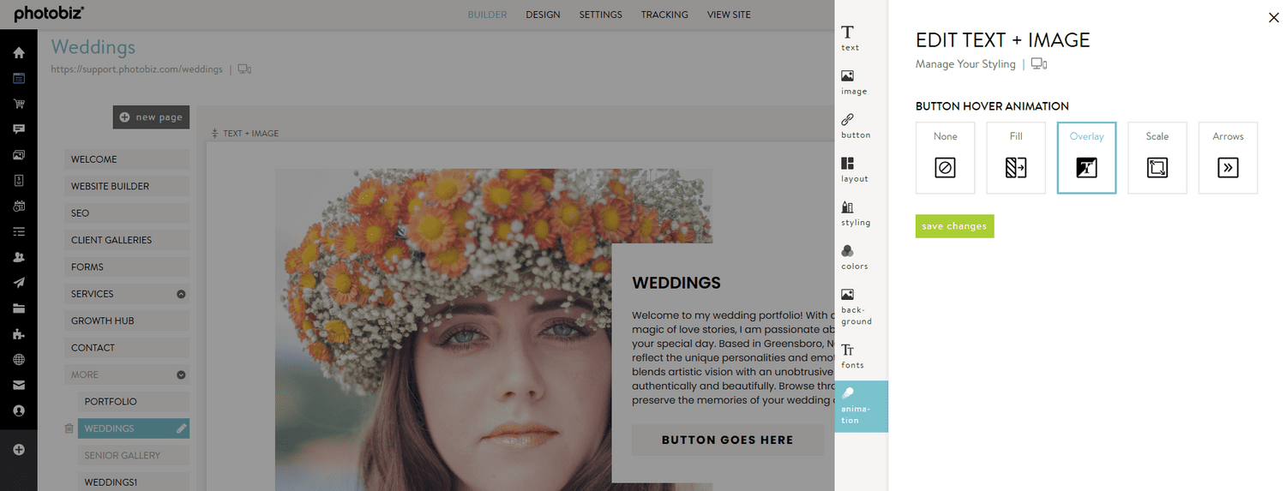The image size is (1286, 491).
Task: Open the contacts people icon in sidebar
Action: [19, 257]
